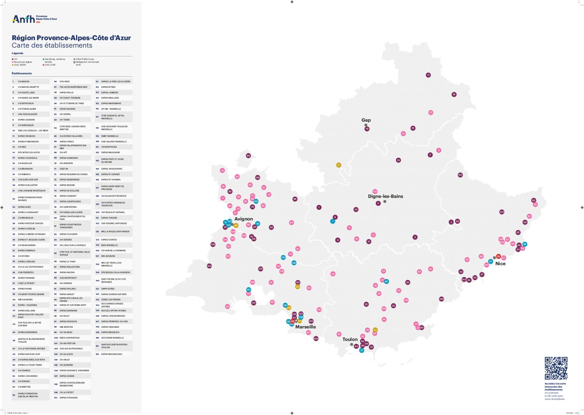
Task: Select marker 104 for CH Arles
Action: [209, 266]
